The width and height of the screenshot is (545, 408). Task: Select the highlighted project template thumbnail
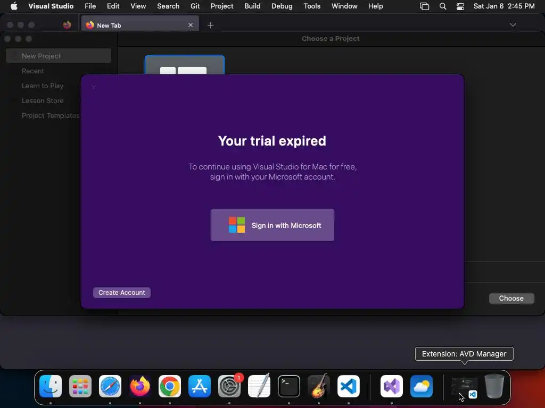point(185,65)
